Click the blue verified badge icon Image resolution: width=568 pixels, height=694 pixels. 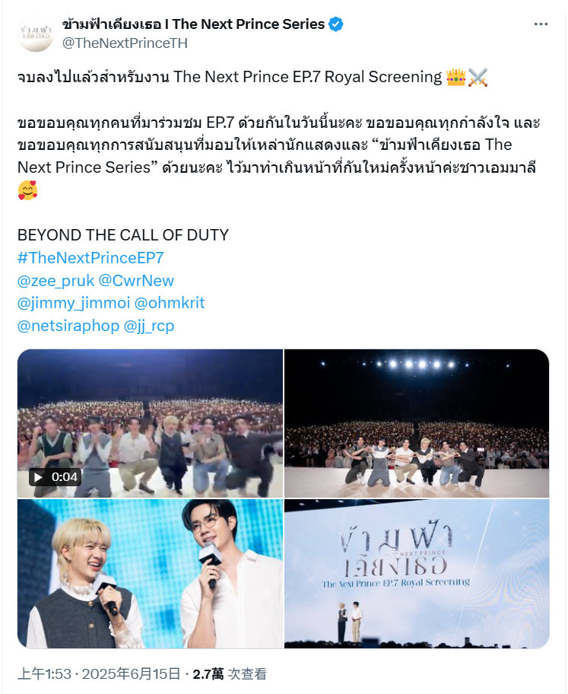(x=336, y=24)
